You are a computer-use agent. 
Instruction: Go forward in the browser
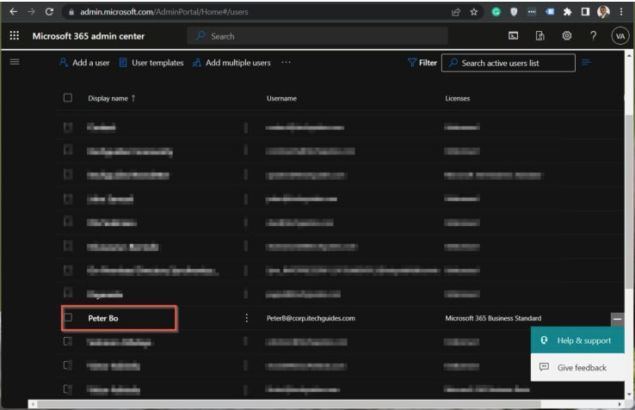31,12
